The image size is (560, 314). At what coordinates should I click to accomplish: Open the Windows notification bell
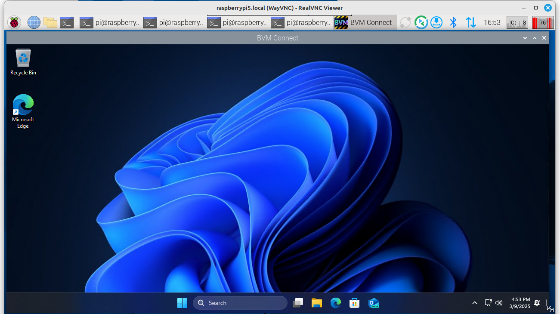(x=537, y=303)
